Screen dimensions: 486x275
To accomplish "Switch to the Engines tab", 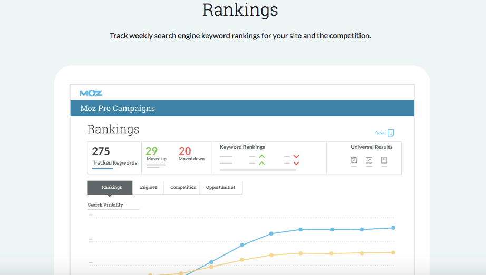I will click(148, 188).
